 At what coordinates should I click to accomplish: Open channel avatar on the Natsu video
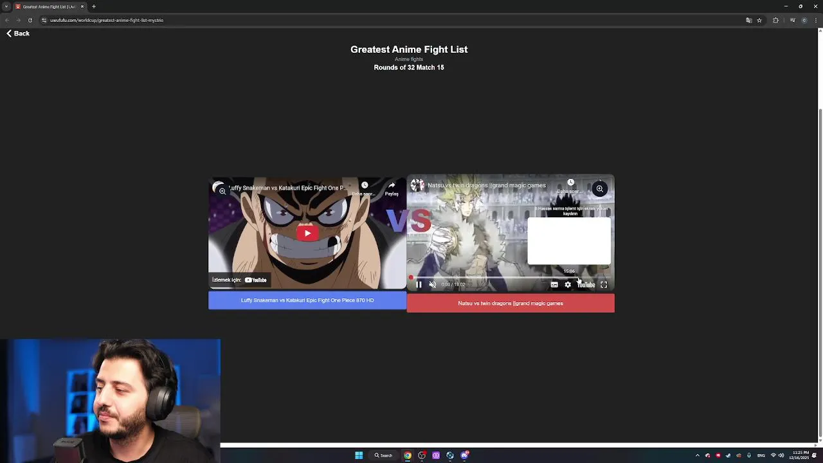pyautogui.click(x=417, y=185)
